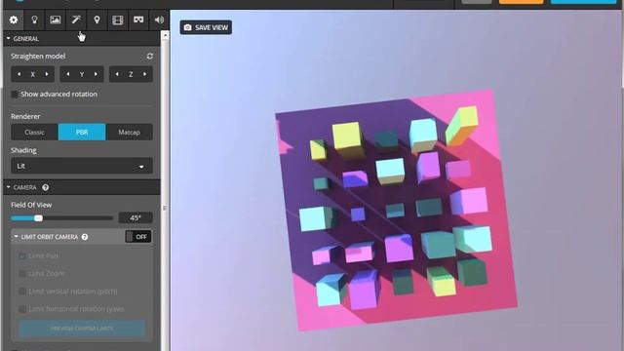
Task: Check Limit vertical rotation (pitch)
Action: (x=22, y=292)
